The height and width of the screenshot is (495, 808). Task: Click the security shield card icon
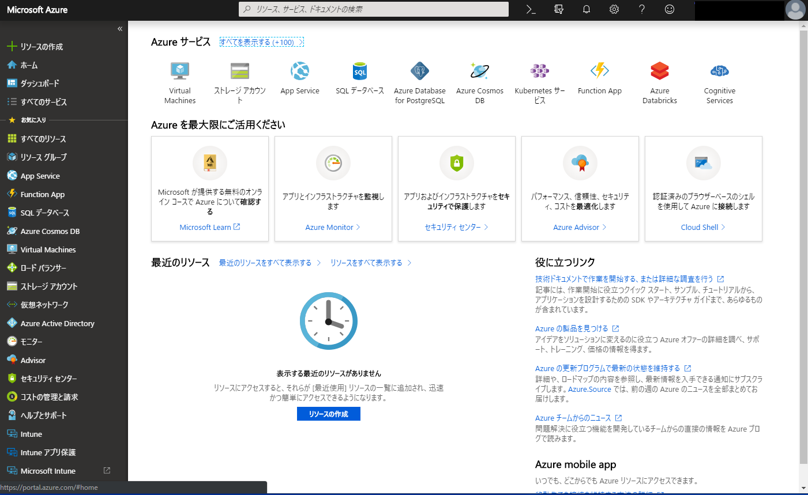click(x=457, y=163)
